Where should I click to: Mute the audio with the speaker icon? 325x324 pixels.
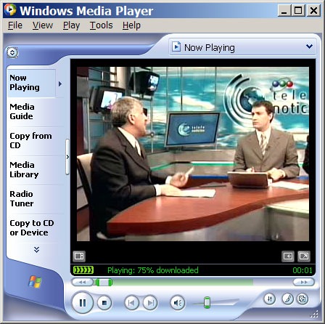tap(178, 303)
